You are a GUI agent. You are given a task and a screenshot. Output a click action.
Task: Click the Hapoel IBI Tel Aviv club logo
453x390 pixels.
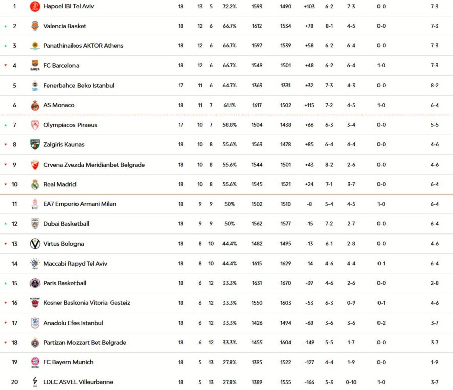point(34,6)
